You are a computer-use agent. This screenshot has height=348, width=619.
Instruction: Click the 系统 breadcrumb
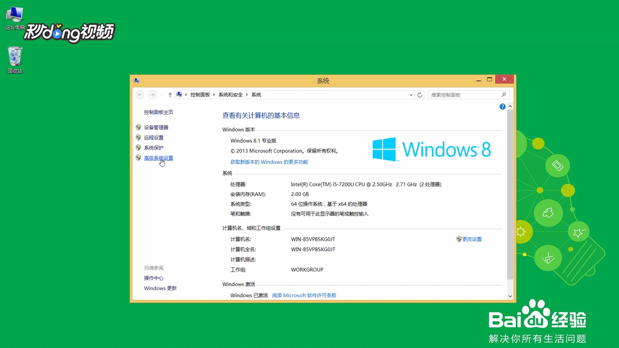tap(256, 95)
